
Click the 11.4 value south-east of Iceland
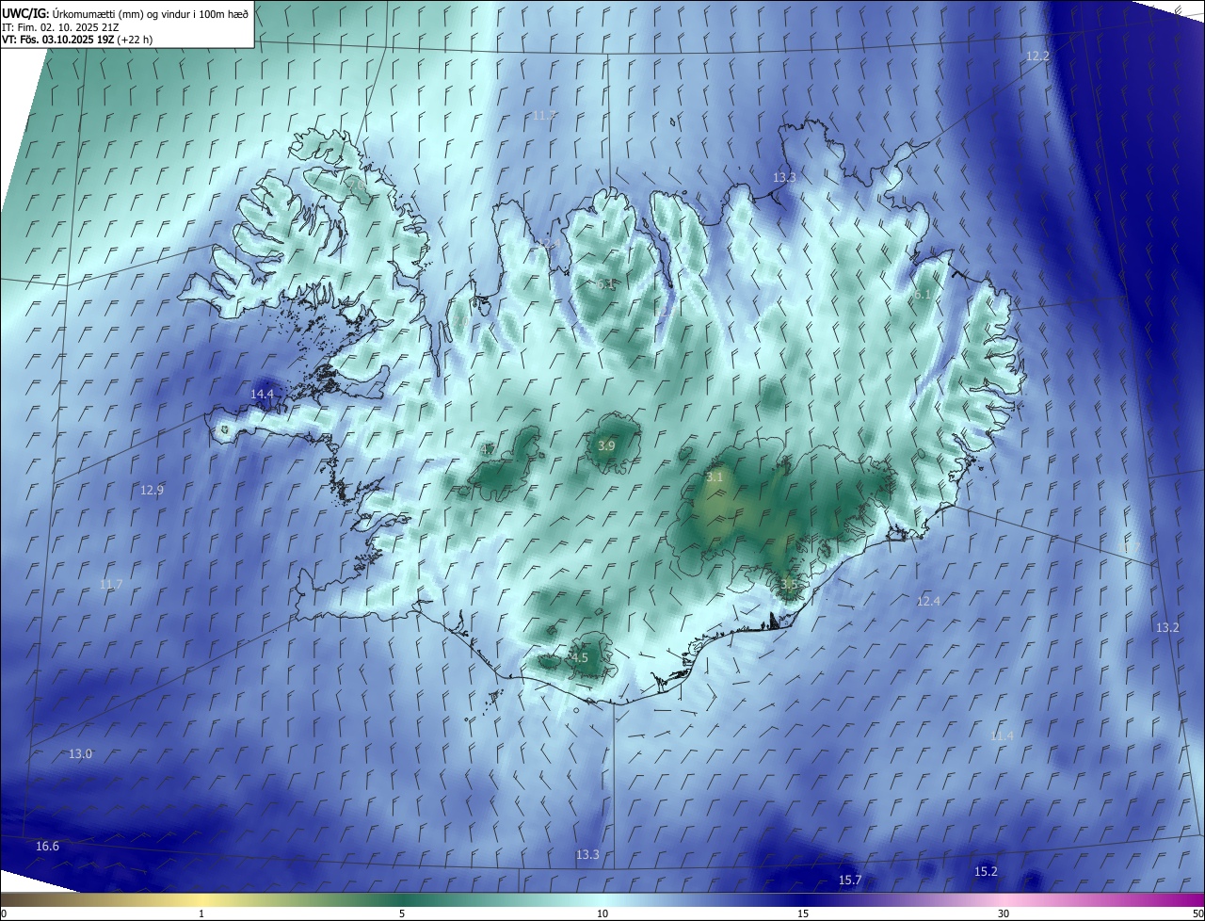[1002, 735]
